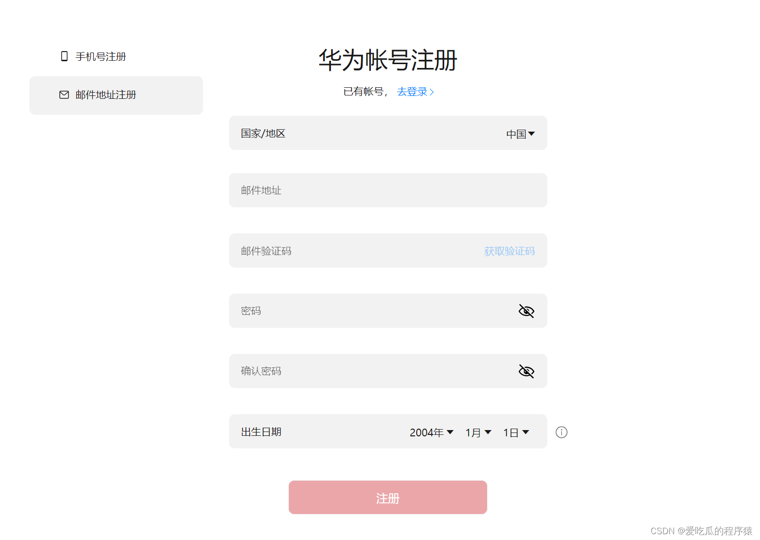This screenshot has height=540, width=760.
Task: Open the birth year dropdown showing 2004年
Action: coord(432,432)
